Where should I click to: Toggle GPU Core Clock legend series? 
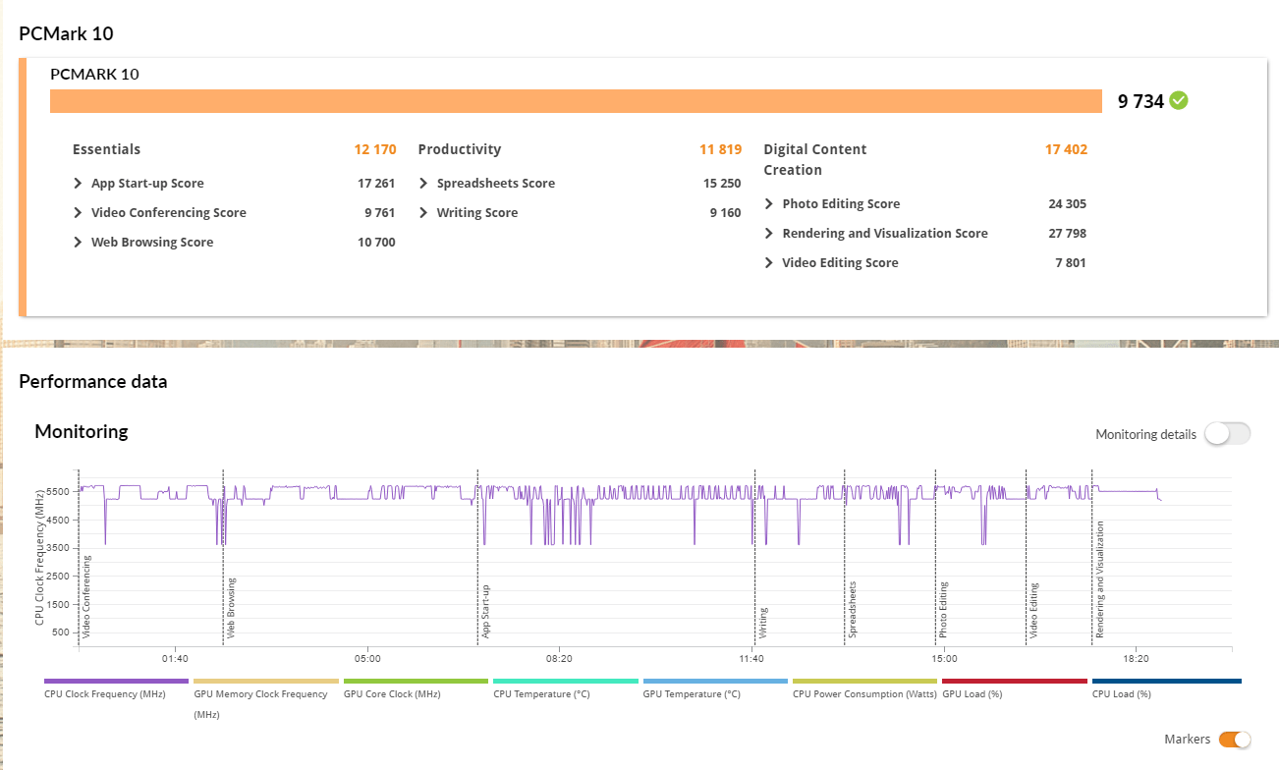416,687
